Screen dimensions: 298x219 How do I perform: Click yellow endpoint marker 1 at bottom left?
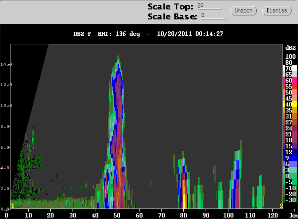click(x=12, y=205)
